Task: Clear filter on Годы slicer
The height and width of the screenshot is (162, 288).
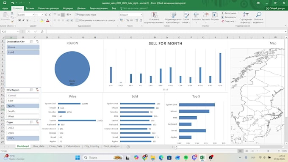Action: (x=37, y=122)
